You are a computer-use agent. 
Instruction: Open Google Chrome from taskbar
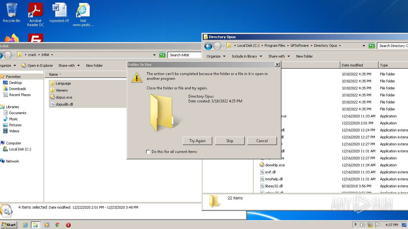click(57, 225)
